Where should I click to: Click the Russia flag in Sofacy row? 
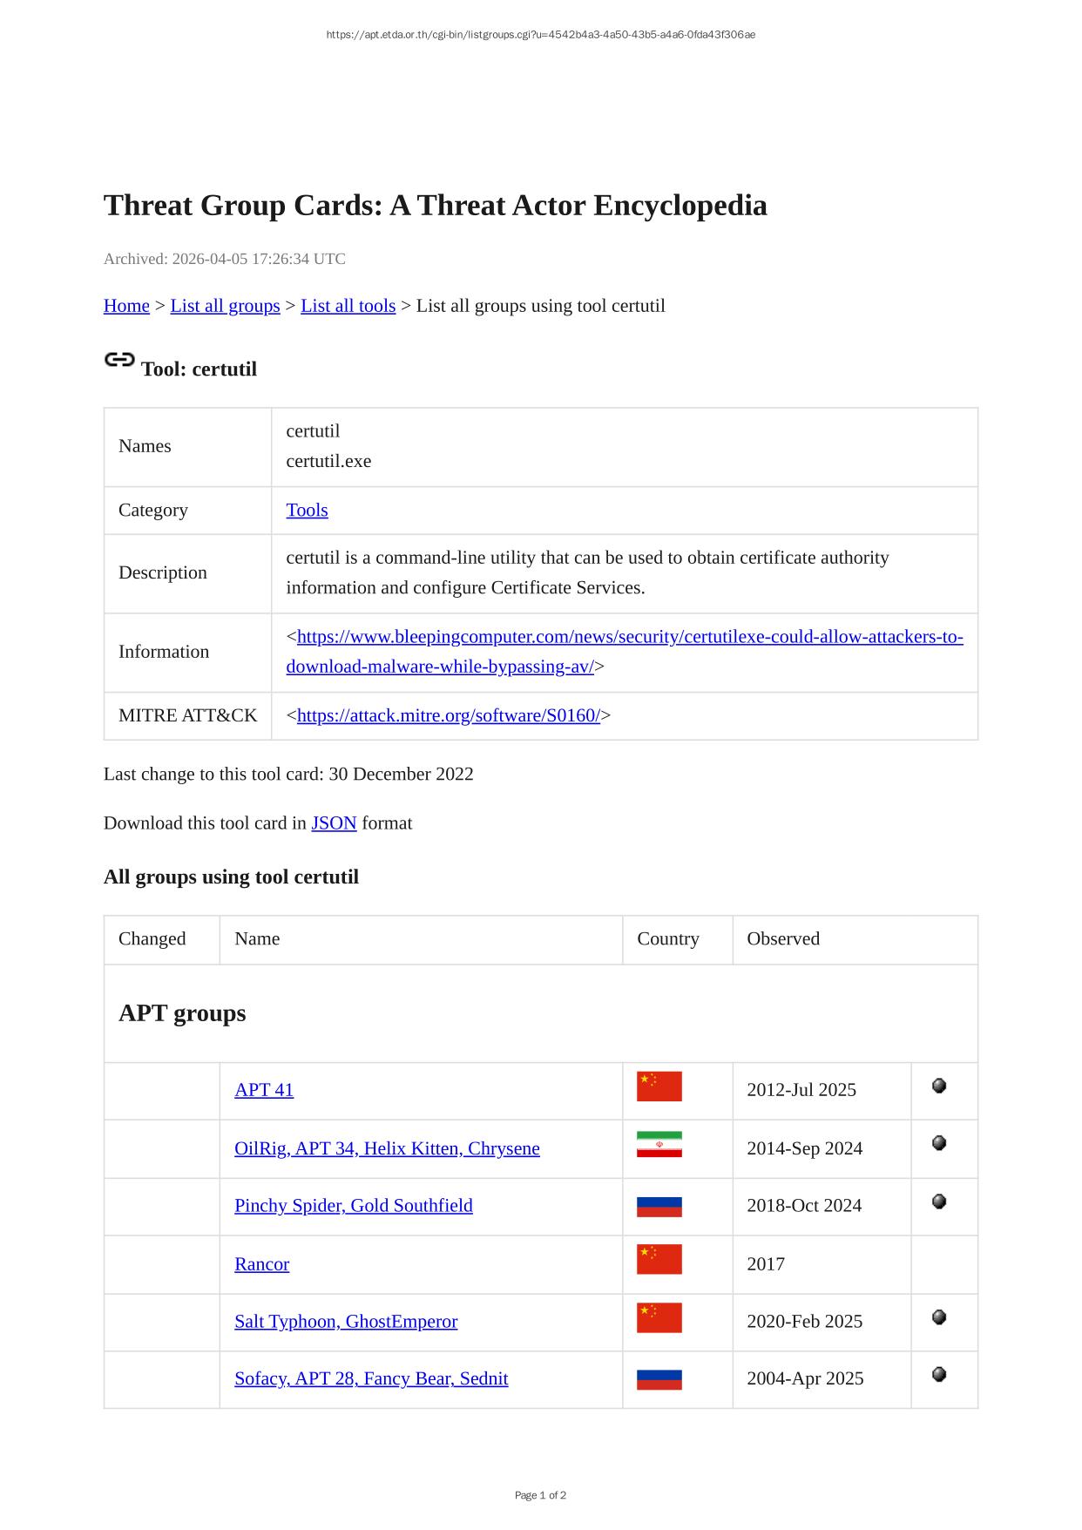(x=659, y=1379)
